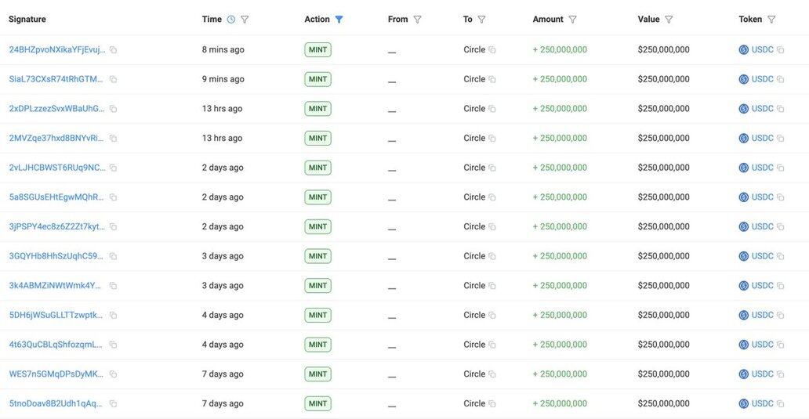Click USDC coin icon in last row
This screenshot has height=419, width=809.
pyautogui.click(x=744, y=404)
